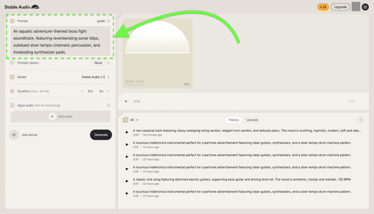Expand the Prompt Library row
Image resolution: width=374 pixels, height=214 pixels.
[108, 63]
